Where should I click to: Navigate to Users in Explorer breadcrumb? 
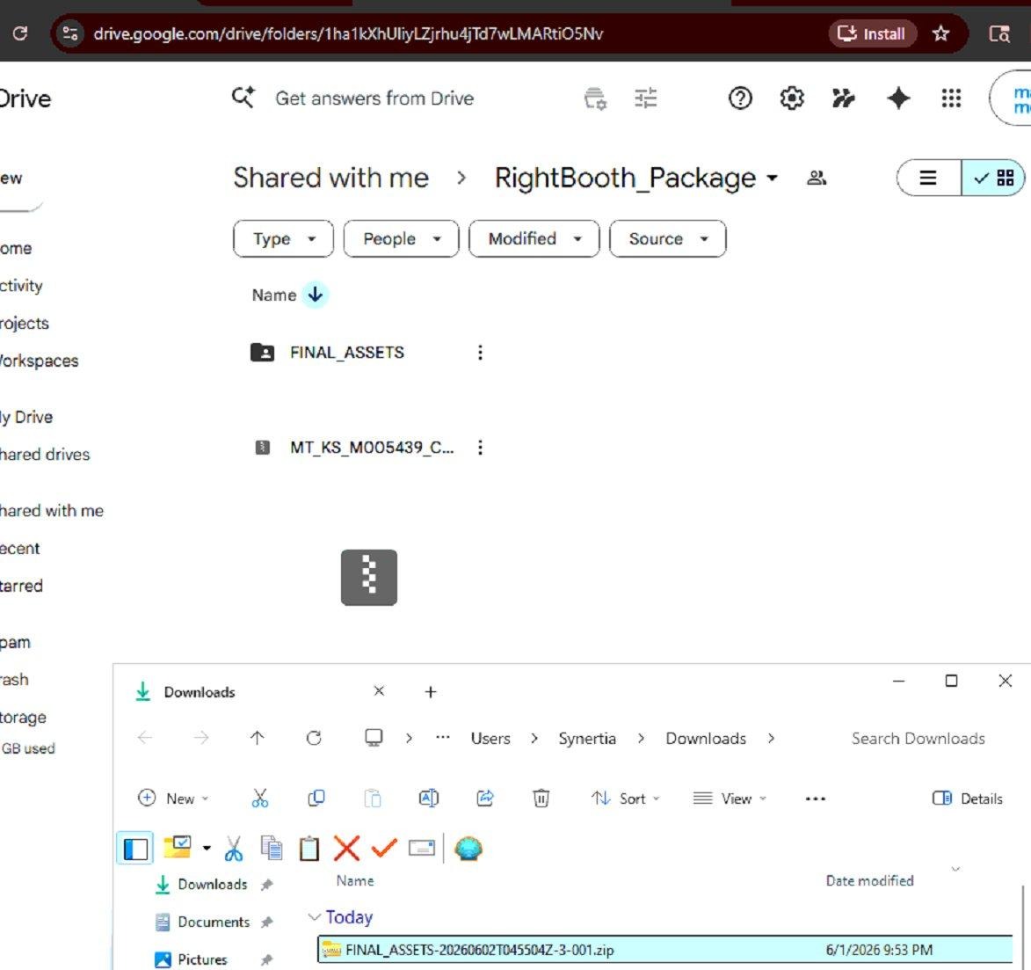tap(490, 739)
